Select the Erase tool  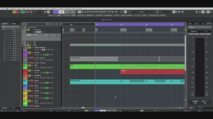pos(88,12)
